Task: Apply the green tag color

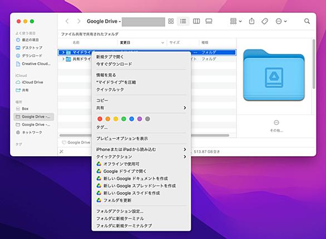Action: tap(124, 119)
